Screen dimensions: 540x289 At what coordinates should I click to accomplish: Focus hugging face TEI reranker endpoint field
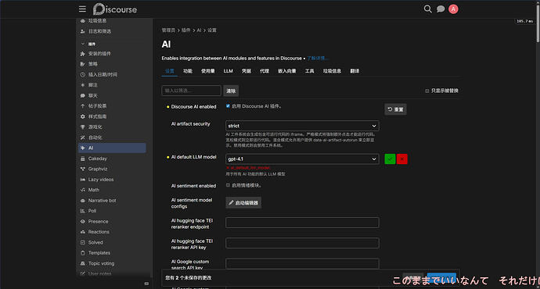[302, 223]
